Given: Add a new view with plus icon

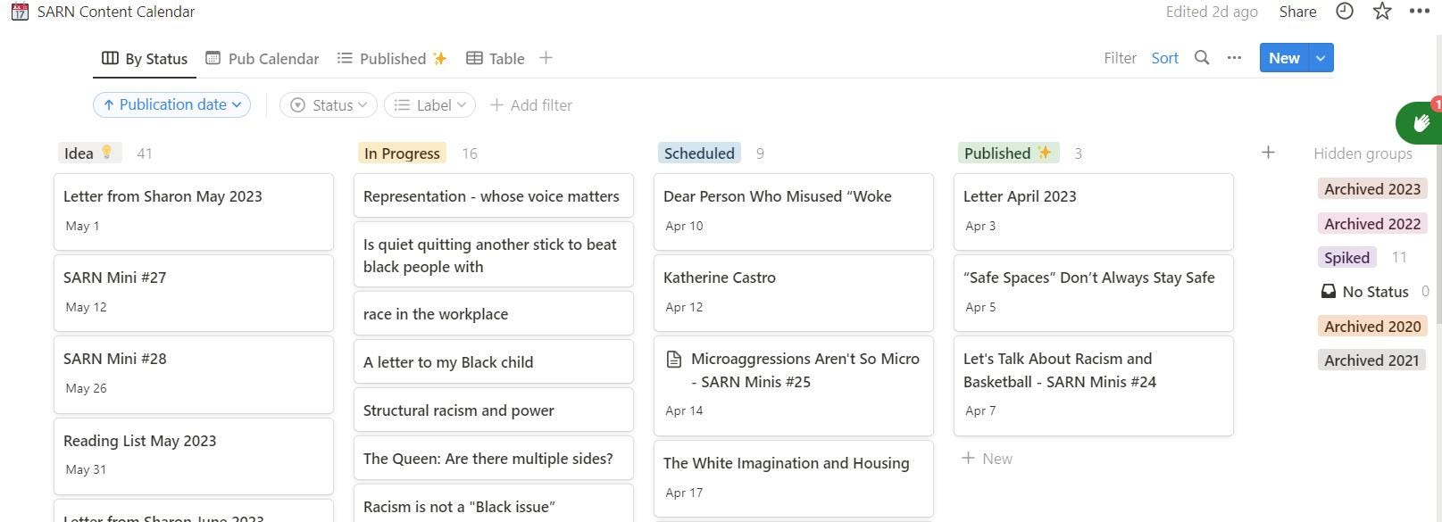Looking at the screenshot, I should (546, 58).
